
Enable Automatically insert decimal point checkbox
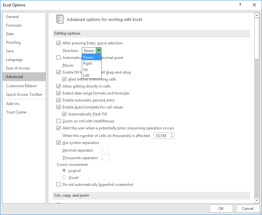click(x=58, y=58)
